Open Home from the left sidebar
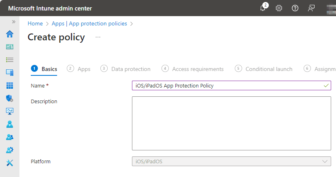This screenshot has width=336, height=177. (x=10, y=34)
